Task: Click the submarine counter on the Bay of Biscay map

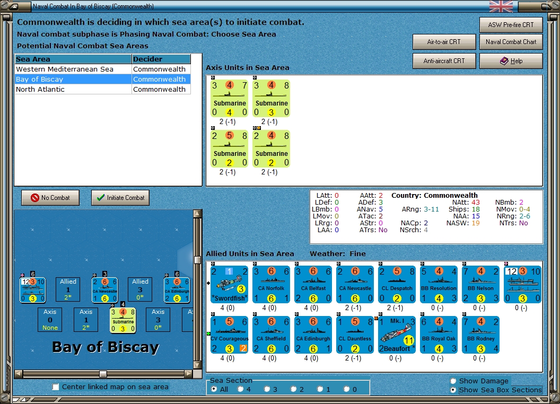Action: (x=123, y=320)
